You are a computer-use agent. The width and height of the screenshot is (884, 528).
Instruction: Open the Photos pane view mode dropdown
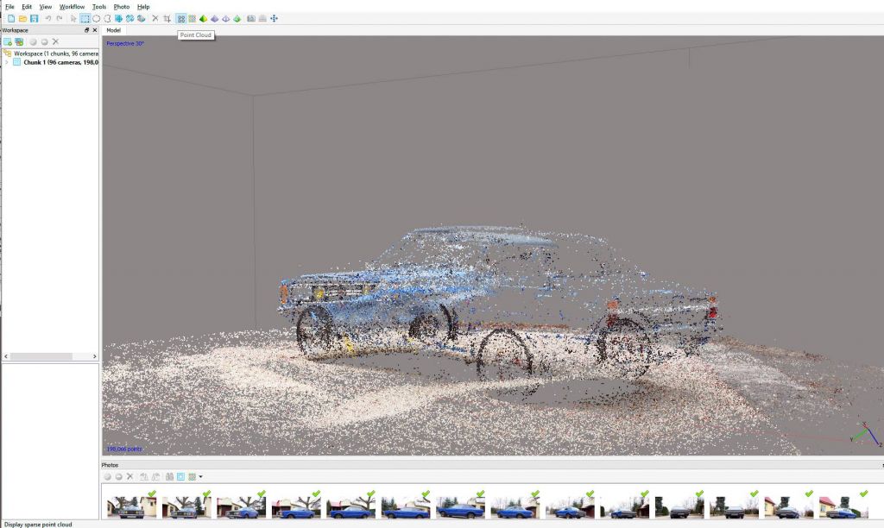(201, 476)
